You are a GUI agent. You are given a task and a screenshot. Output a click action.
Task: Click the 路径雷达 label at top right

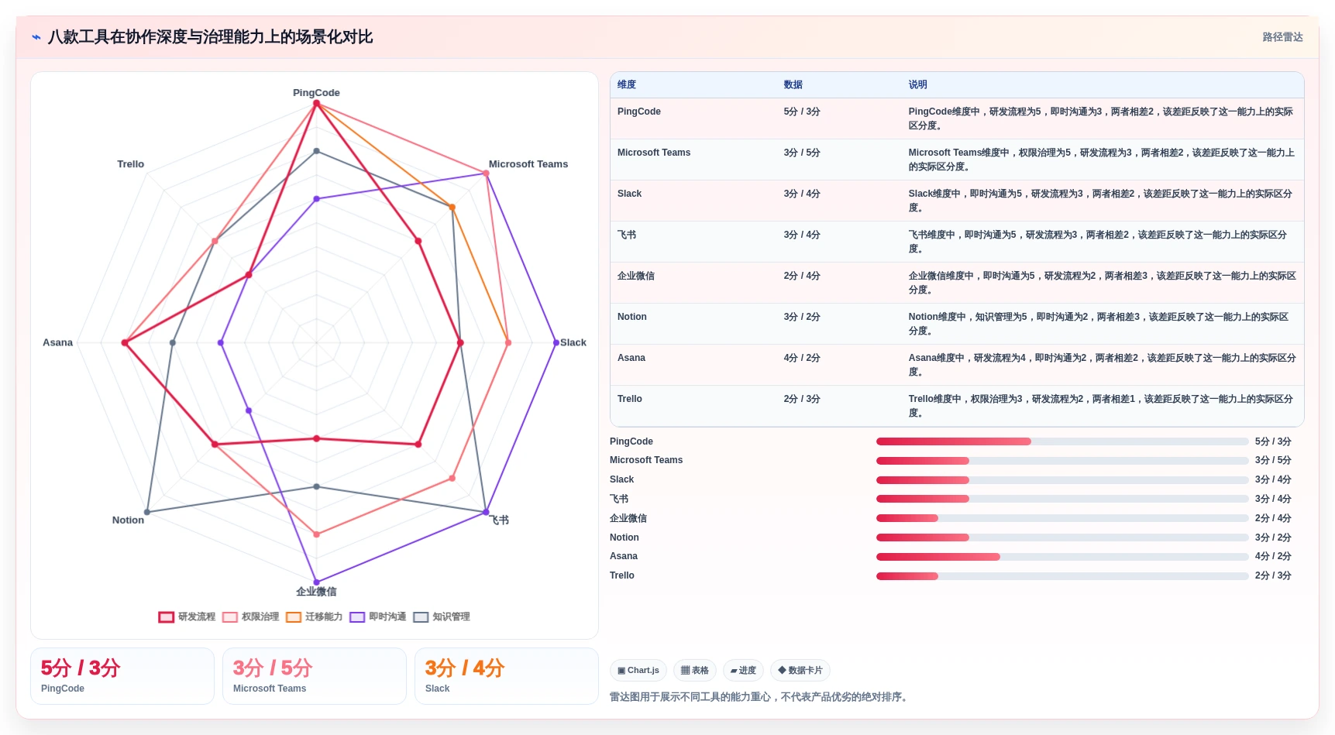(1282, 37)
